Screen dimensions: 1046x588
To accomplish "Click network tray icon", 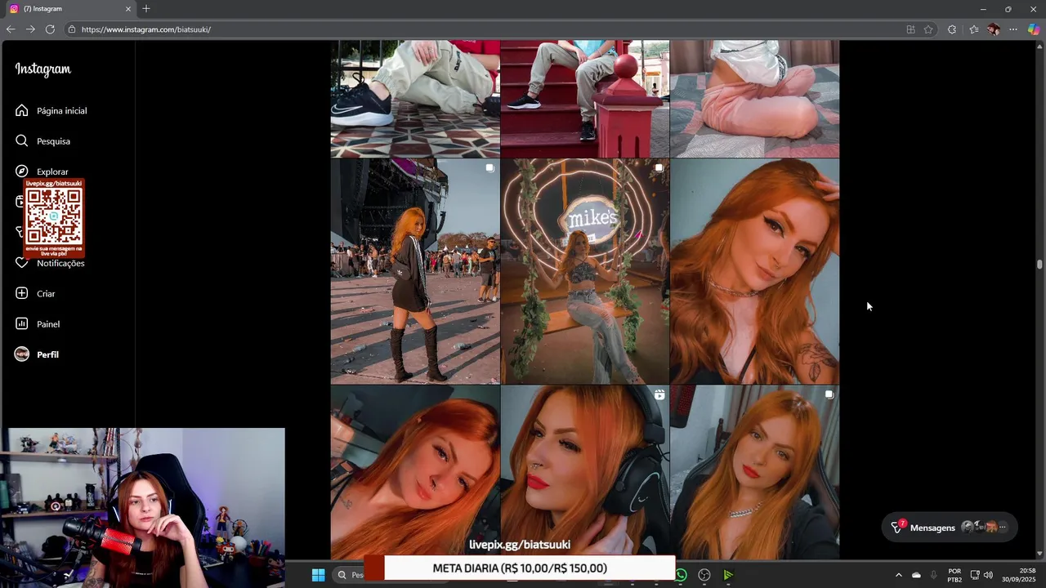I will (974, 575).
